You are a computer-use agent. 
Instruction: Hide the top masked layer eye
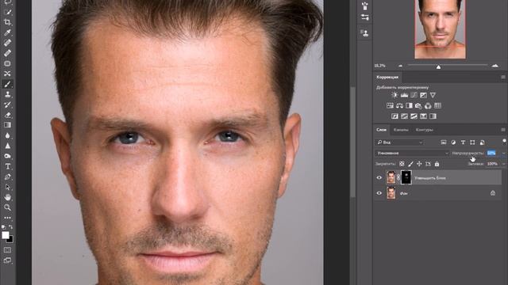click(x=379, y=177)
